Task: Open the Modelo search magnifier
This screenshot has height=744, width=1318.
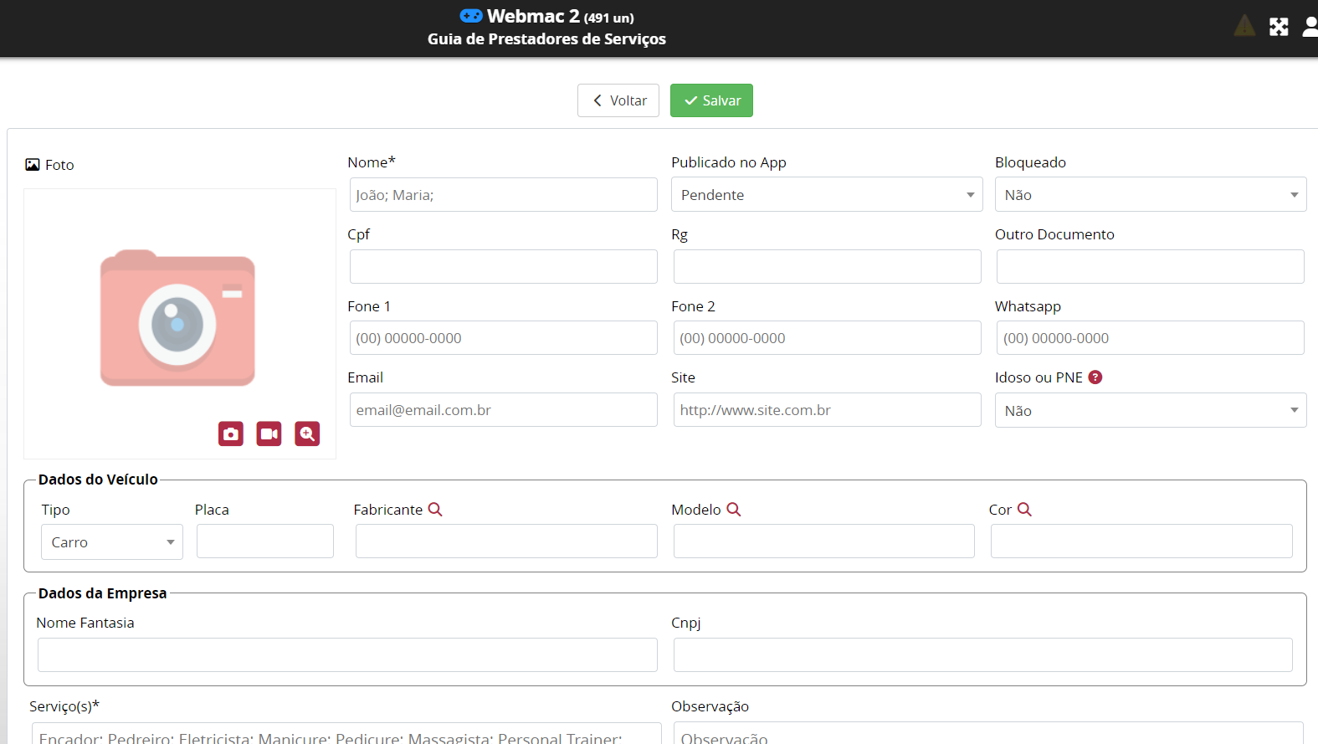Action: 734,509
